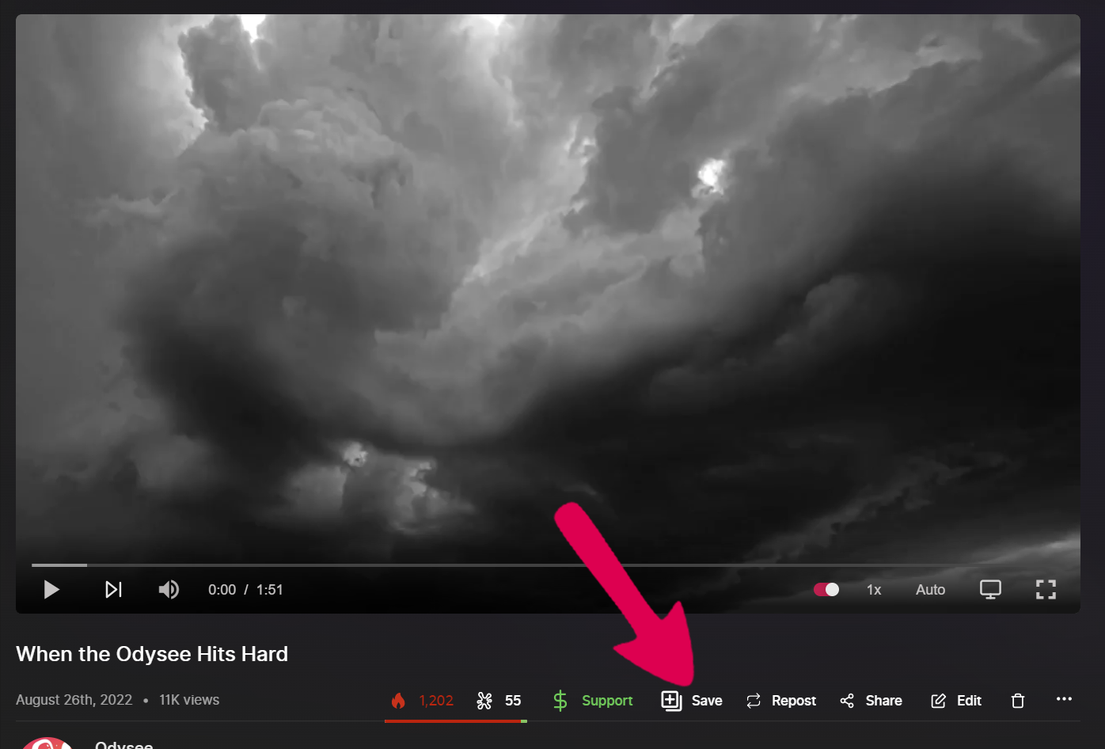Like the video with fire icon
Screen dimensions: 1105x749
point(421,701)
